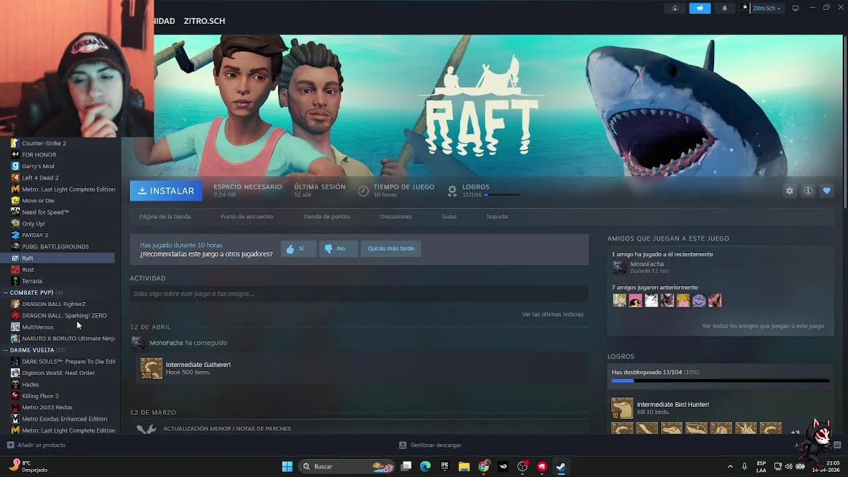Switch to Big Picture mode monitor icon
This screenshot has height=477, width=848.
pos(796,8)
